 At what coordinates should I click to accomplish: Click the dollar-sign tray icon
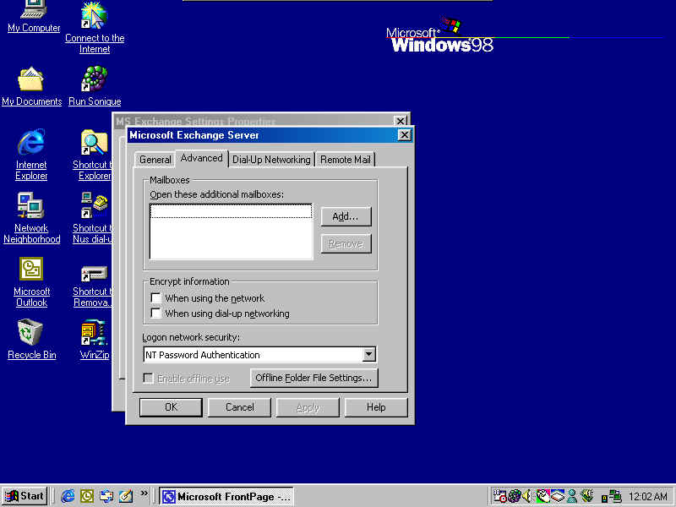tap(586, 496)
